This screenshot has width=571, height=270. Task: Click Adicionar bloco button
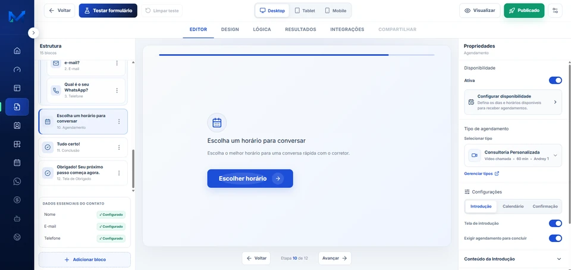pyautogui.click(x=85, y=260)
